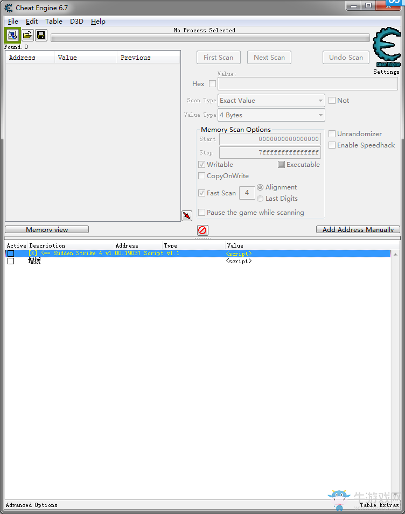Activate the 增援 script checkbox
The image size is (405, 514).
point(11,261)
